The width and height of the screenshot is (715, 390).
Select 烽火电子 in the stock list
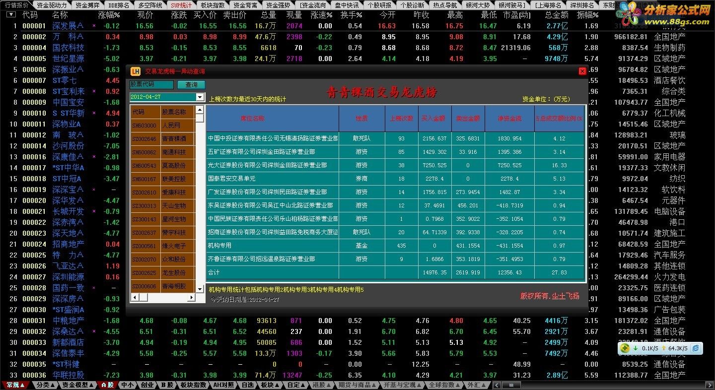click(x=174, y=246)
